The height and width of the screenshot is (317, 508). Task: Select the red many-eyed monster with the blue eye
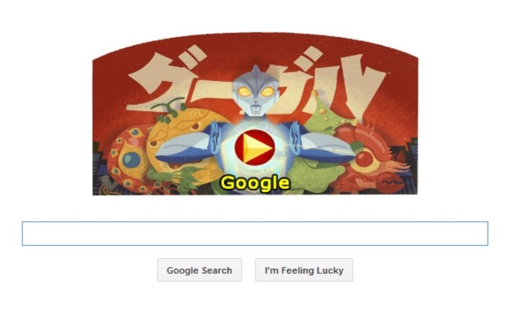[128, 159]
